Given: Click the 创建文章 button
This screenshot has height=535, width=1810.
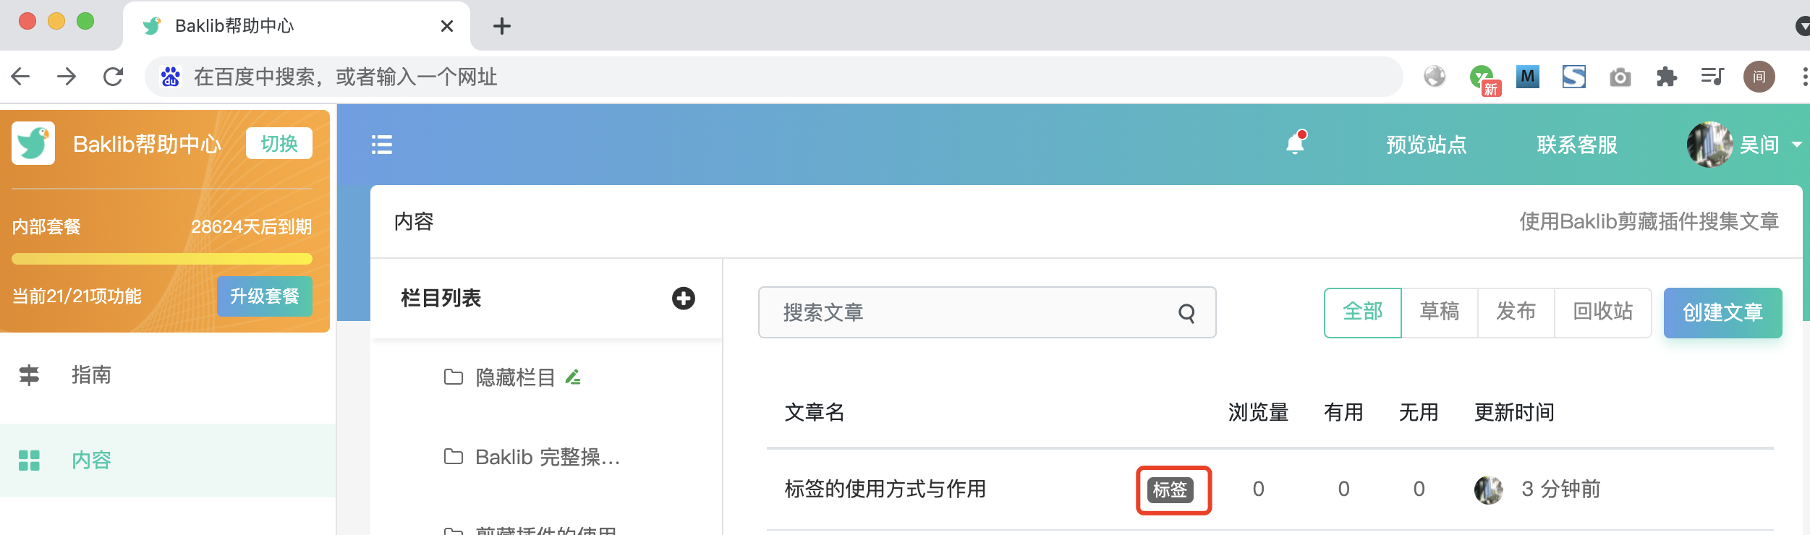Looking at the screenshot, I should (1722, 312).
